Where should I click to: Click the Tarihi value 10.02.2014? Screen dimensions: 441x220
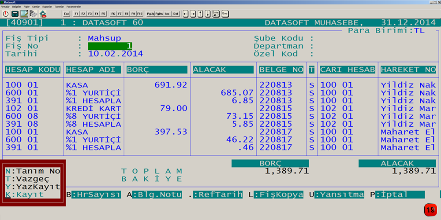pyautogui.click(x=116, y=54)
